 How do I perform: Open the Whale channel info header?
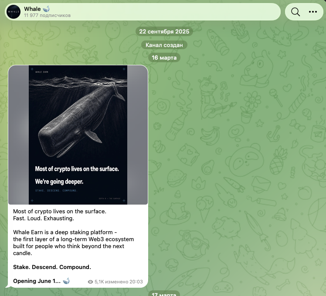coord(143,12)
